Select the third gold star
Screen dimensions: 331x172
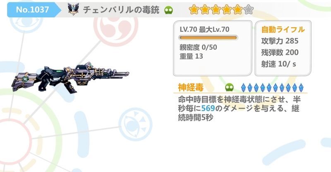[216, 10]
